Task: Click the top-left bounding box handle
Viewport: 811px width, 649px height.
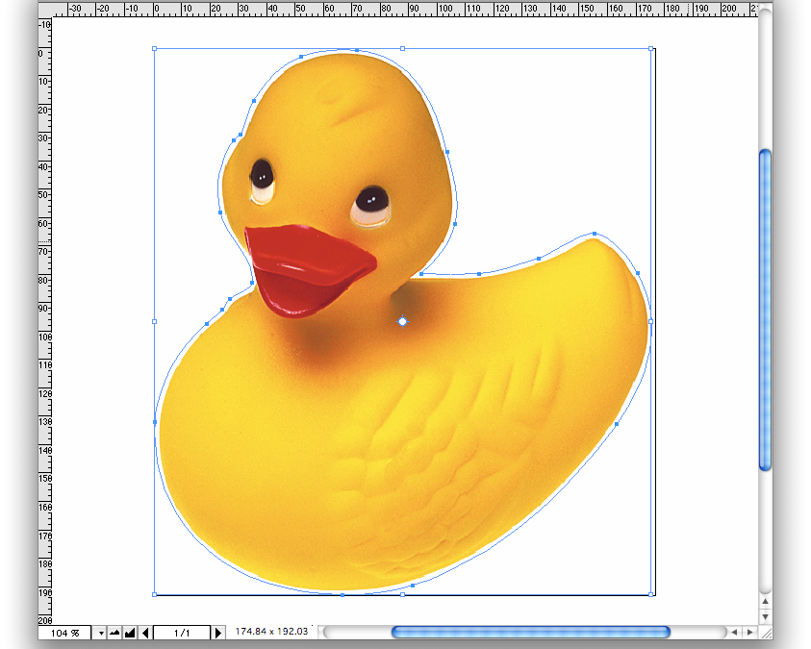Action: click(x=155, y=48)
